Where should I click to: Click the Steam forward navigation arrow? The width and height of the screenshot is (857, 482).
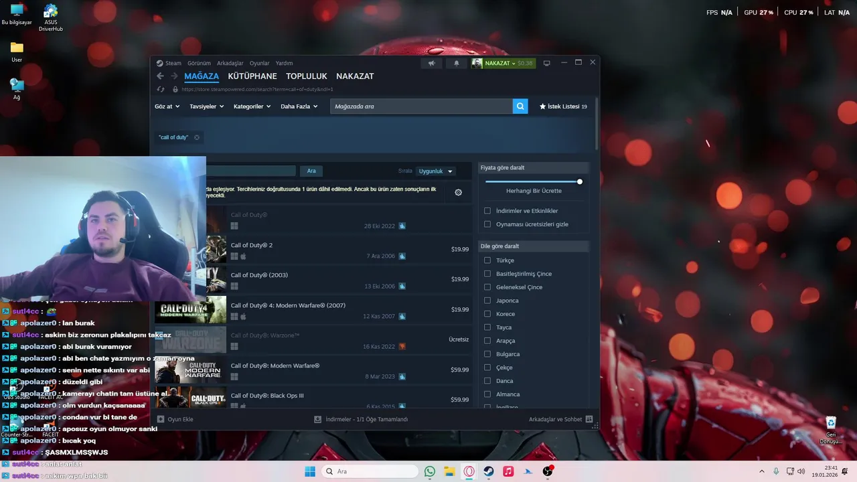[174, 76]
